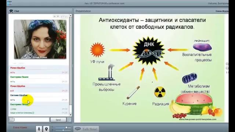Select the message "наши клетки спасены)))"
The height and width of the screenshot is (132, 235).
pos(22,113)
